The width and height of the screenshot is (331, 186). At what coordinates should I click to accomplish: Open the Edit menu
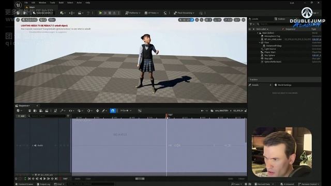click(x=33, y=3)
